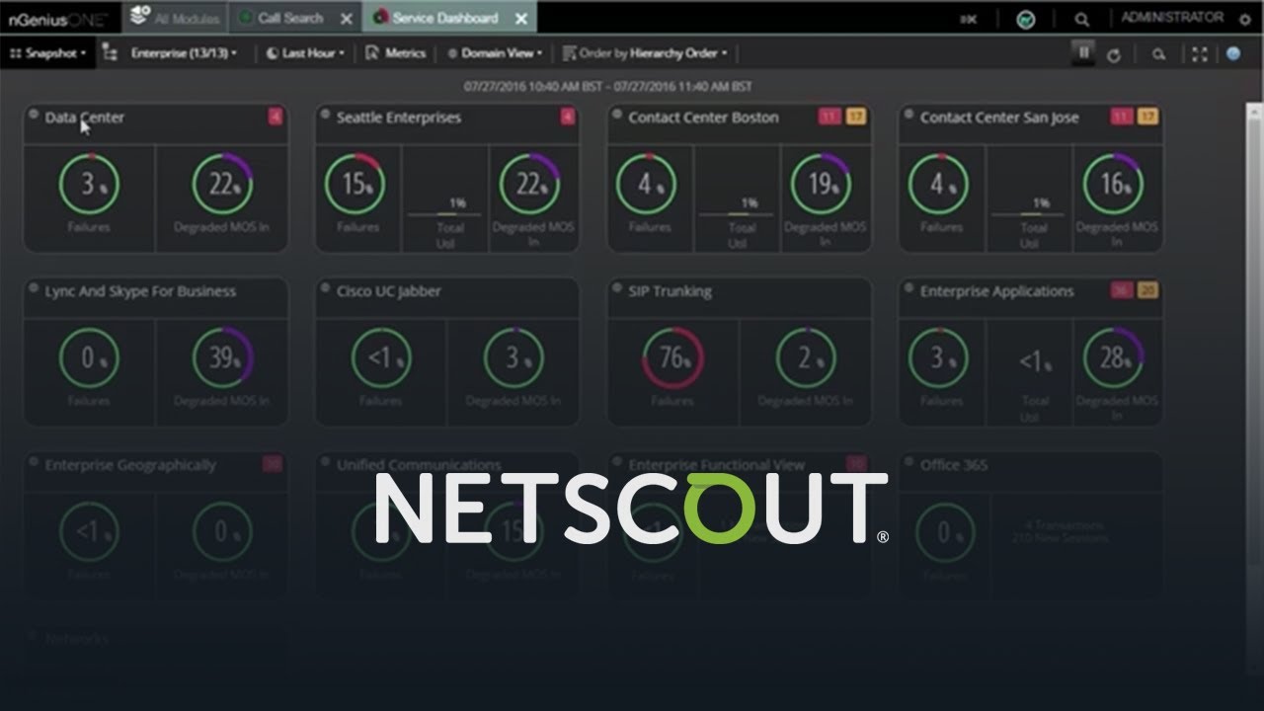Screen dimensions: 1264x711
Task: Click Data Center 22% Degraded MOS gauge
Action: click(x=222, y=185)
